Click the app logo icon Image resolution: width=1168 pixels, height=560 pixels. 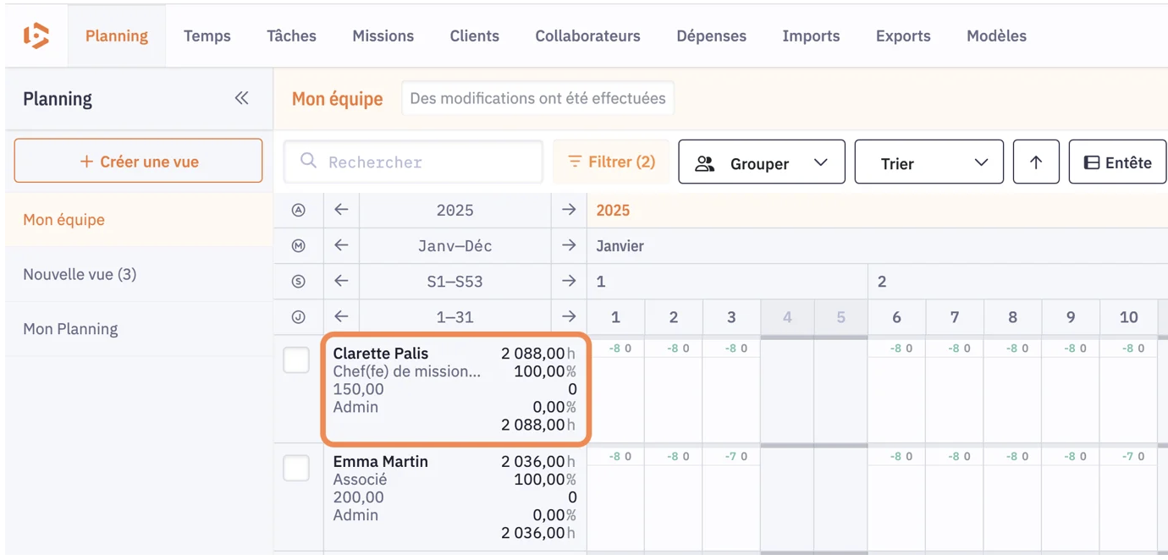36,36
